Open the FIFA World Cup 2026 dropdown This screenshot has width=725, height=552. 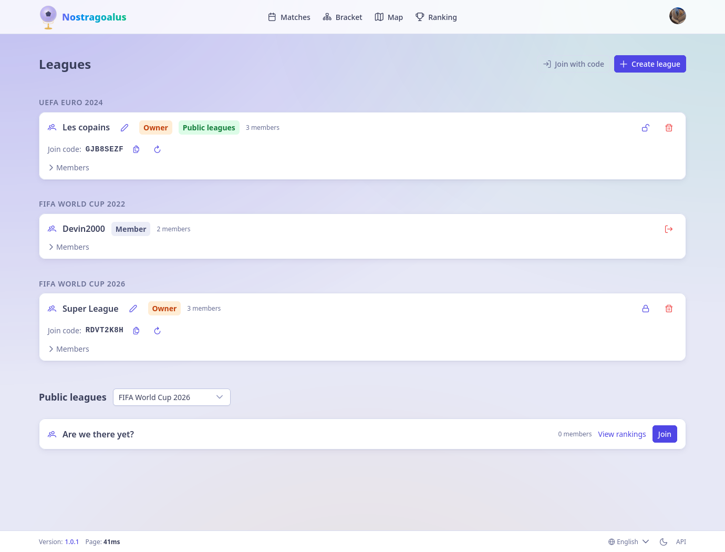click(172, 397)
